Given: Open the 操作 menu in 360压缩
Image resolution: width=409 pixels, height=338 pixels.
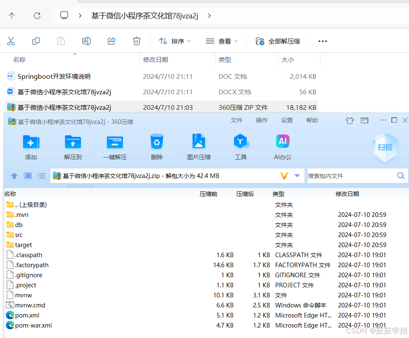Looking at the screenshot, I should coord(262,120).
